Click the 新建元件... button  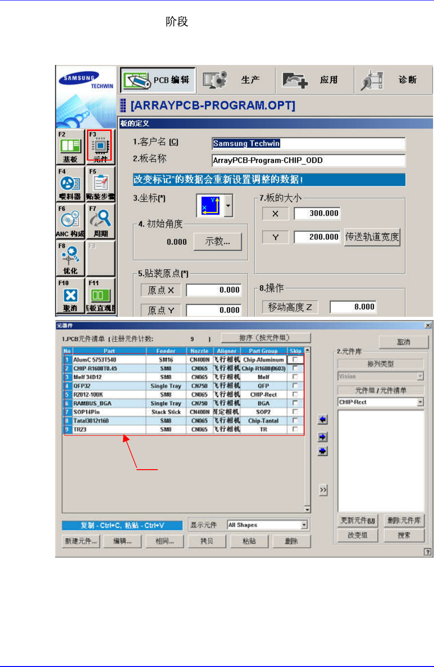tap(81, 541)
